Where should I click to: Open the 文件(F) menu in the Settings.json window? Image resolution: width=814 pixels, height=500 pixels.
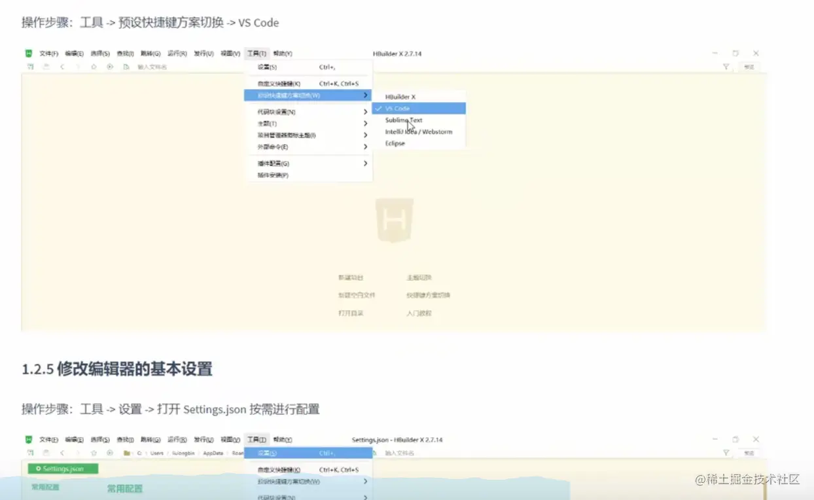tap(49, 440)
